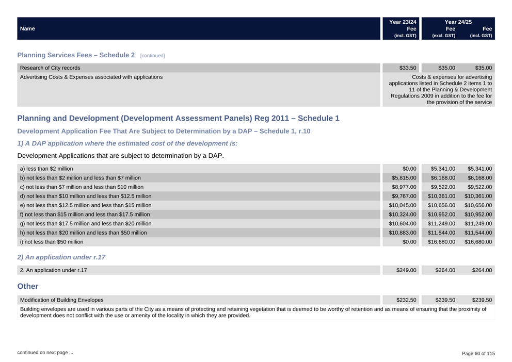Click the 'Year 23/24' column header
The height and width of the screenshot is (362, 512).
tap(403, 22)
